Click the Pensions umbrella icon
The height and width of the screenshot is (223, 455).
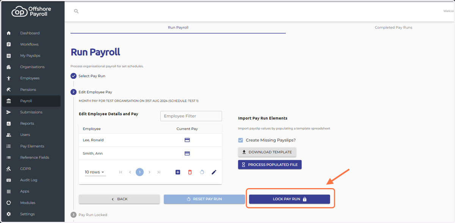tap(9, 90)
